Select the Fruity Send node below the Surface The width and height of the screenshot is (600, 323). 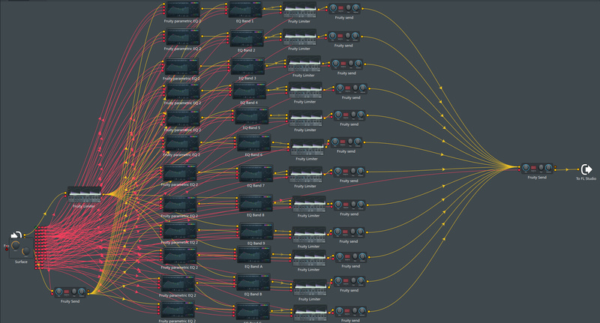point(70,292)
